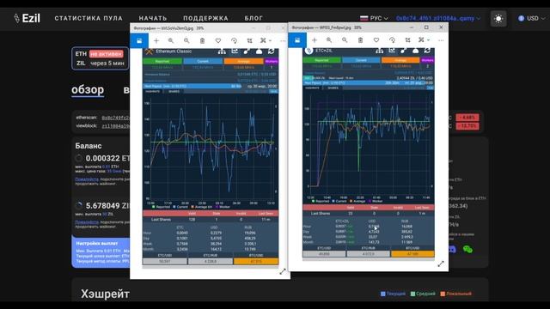Open НАЧАТЬ menu item
The width and height of the screenshot is (550, 309).
click(x=153, y=18)
